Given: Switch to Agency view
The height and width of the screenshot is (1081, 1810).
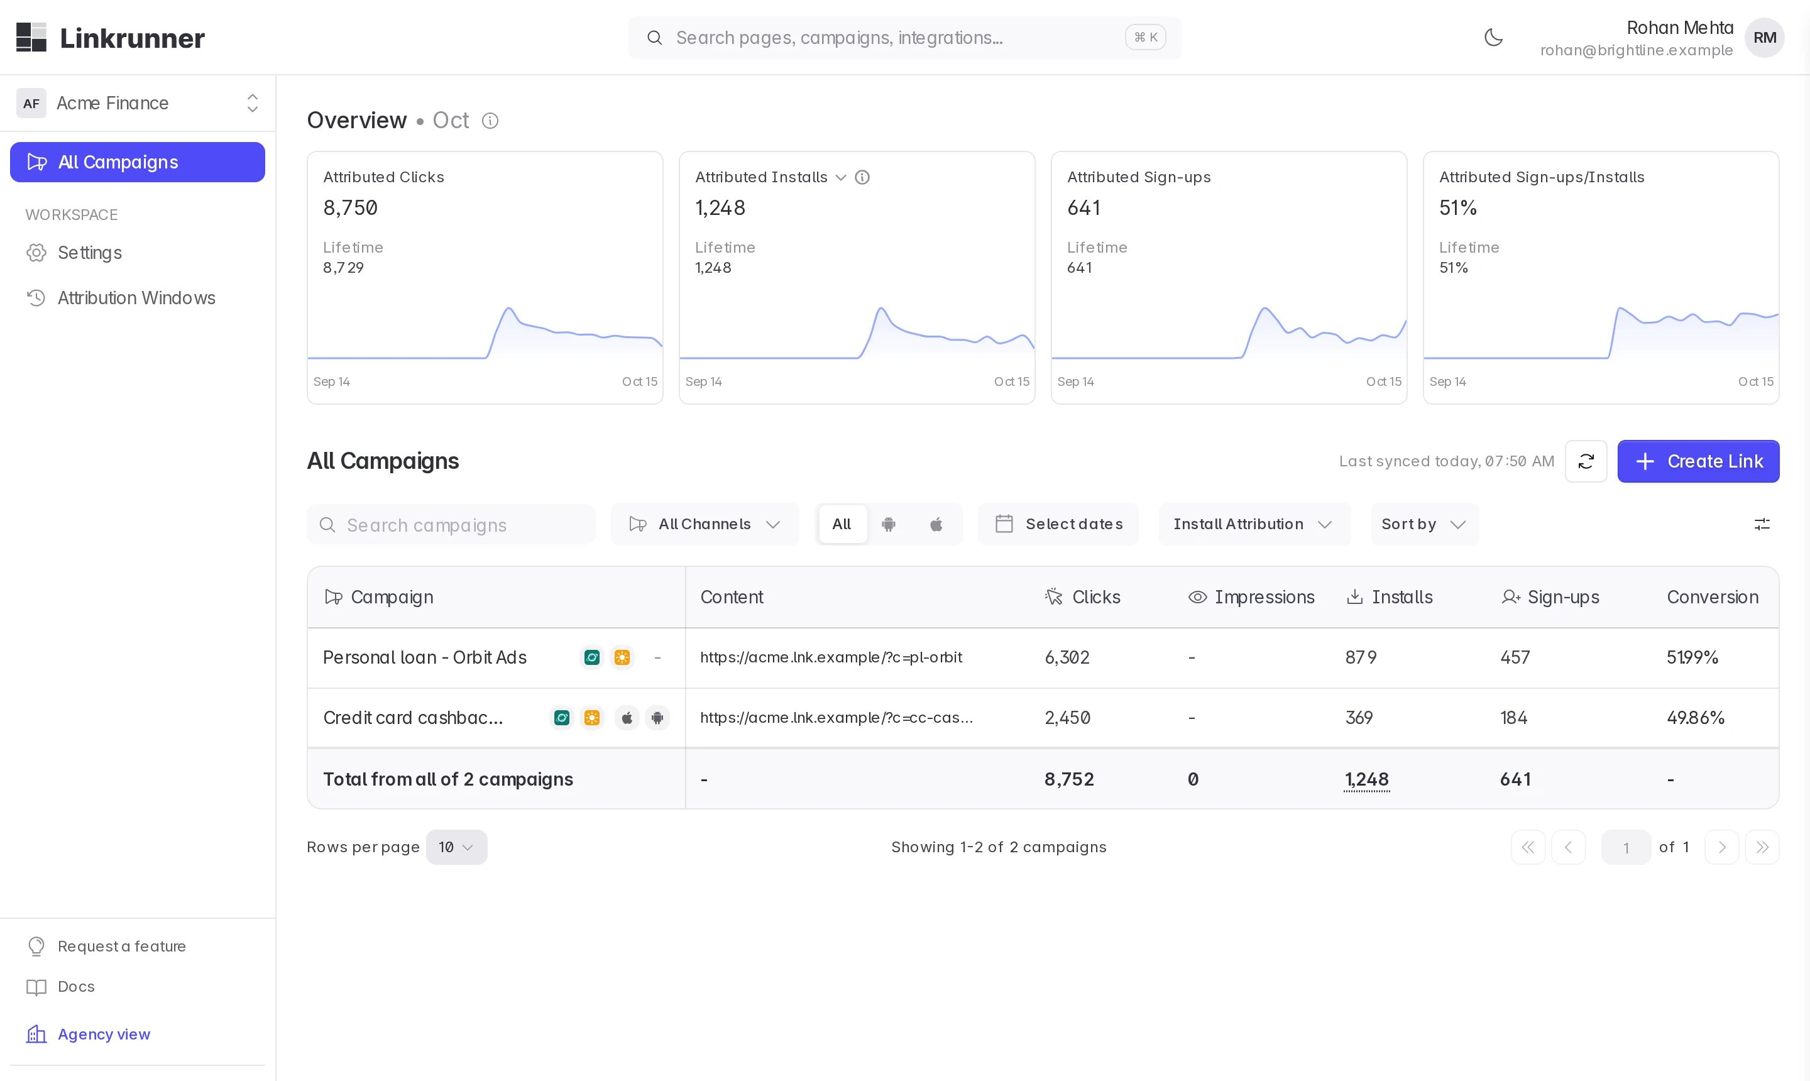Looking at the screenshot, I should click(x=89, y=1034).
